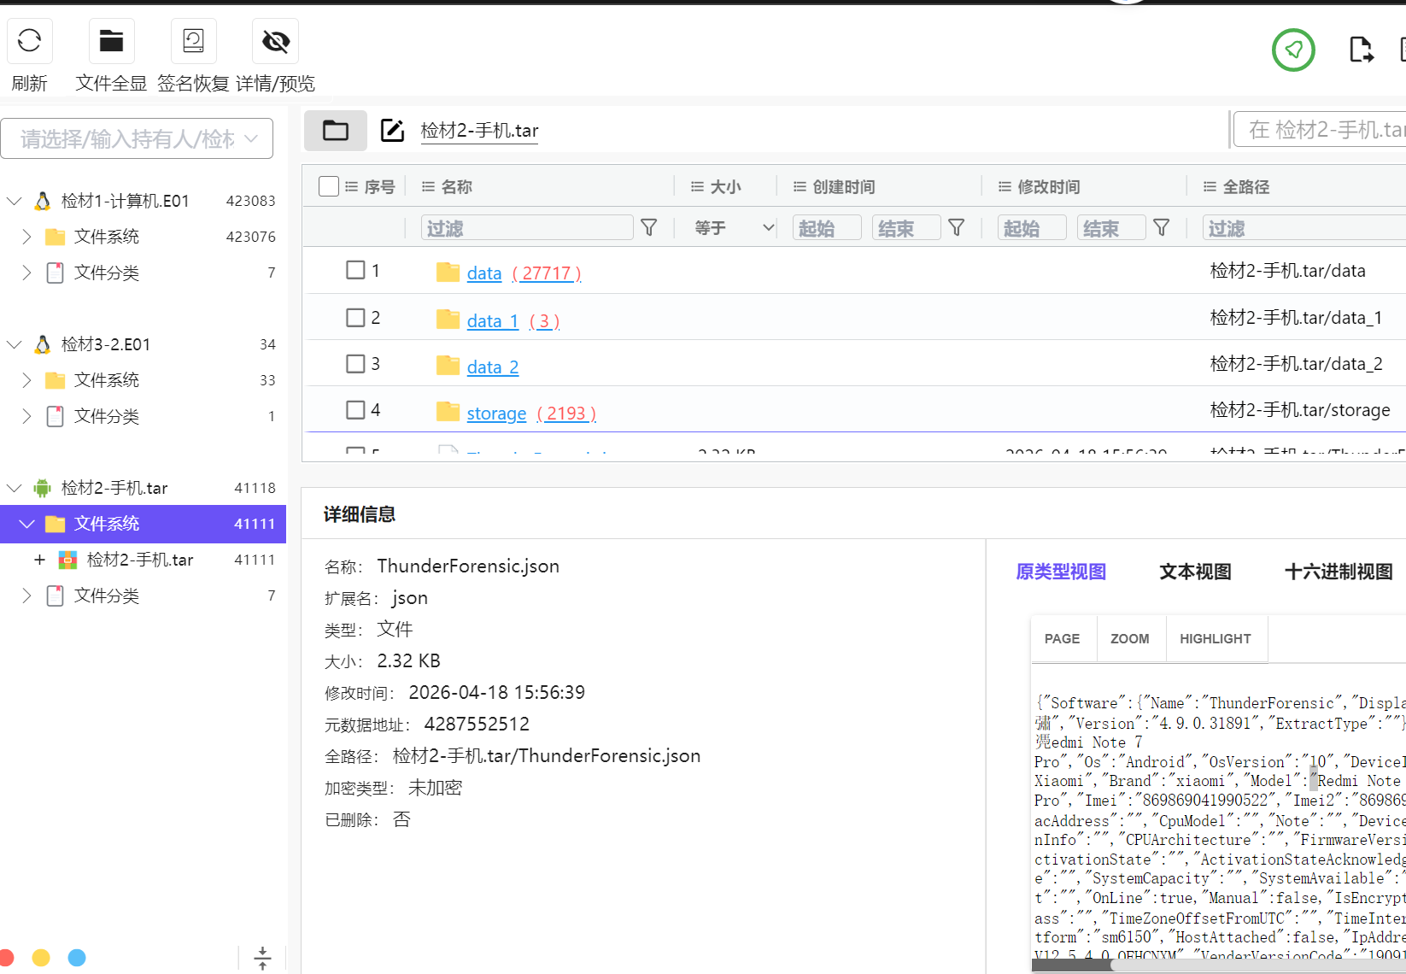
Task: Click the 创建时间 结束 date field
Action: tap(906, 228)
